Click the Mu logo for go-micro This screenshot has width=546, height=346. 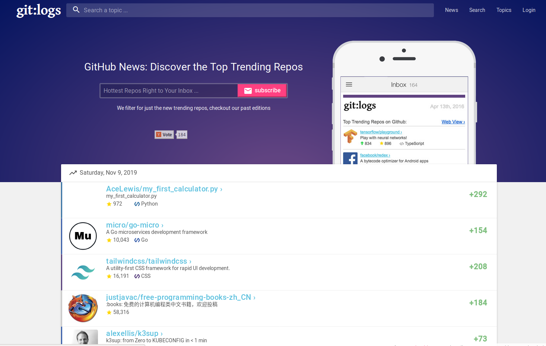[x=83, y=236]
